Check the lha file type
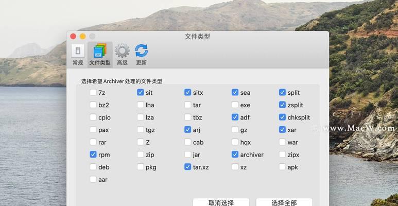398x206 pixels. 141,105
